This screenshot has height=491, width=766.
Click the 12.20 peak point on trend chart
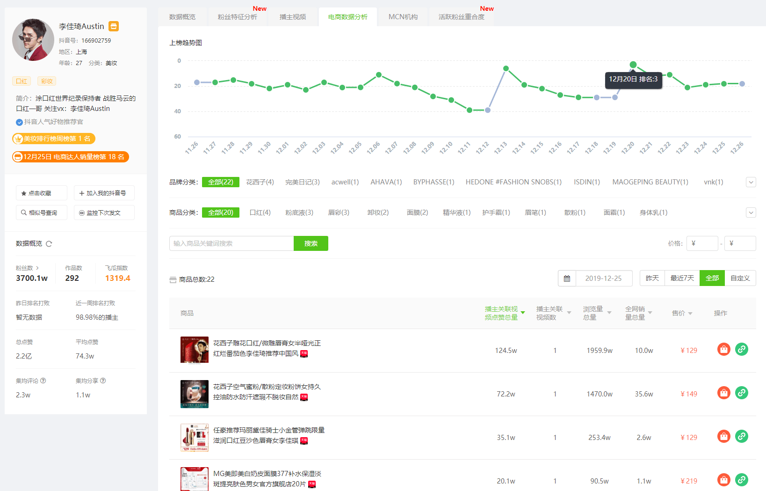[633, 65]
